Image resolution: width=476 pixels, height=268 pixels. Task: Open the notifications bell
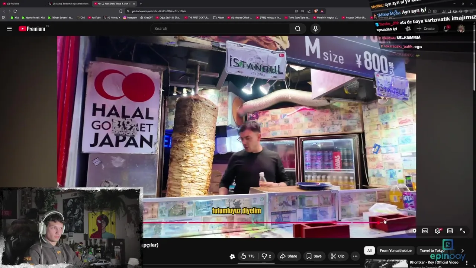click(446, 29)
